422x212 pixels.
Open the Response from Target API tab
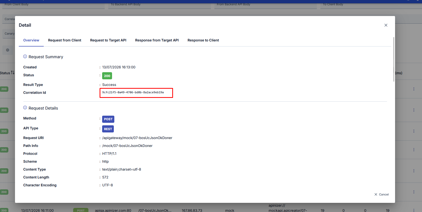pyautogui.click(x=157, y=40)
